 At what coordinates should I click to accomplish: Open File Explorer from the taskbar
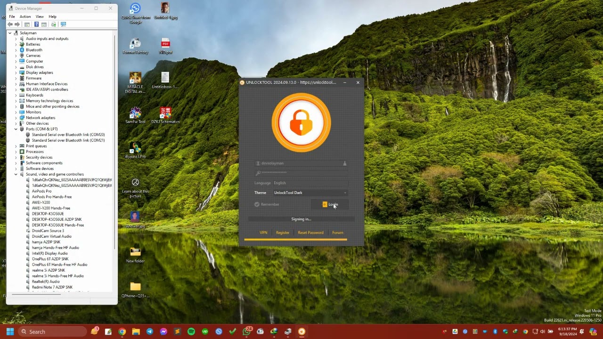pyautogui.click(x=136, y=331)
